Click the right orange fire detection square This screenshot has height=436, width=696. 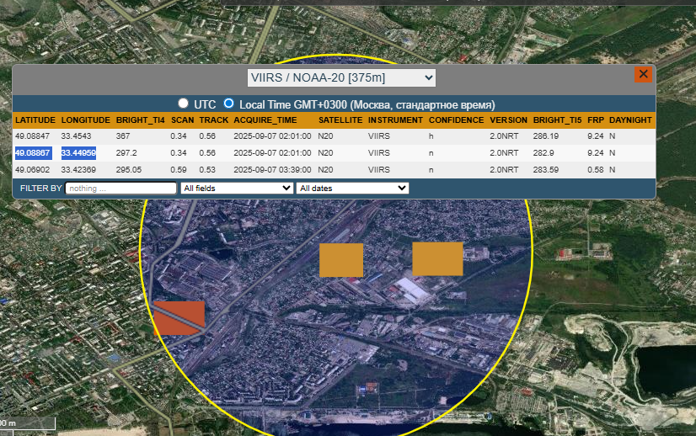pyautogui.click(x=437, y=258)
